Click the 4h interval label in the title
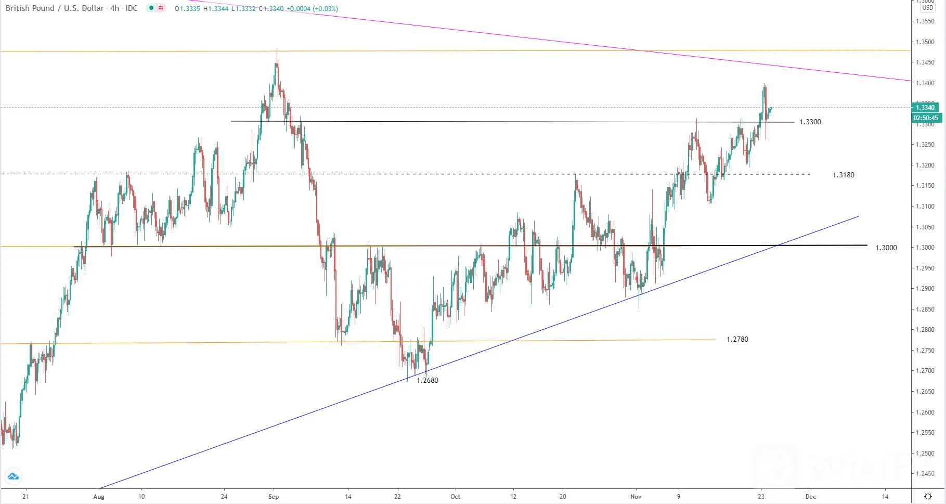Viewport: 946px width, 504px height. pos(114,8)
